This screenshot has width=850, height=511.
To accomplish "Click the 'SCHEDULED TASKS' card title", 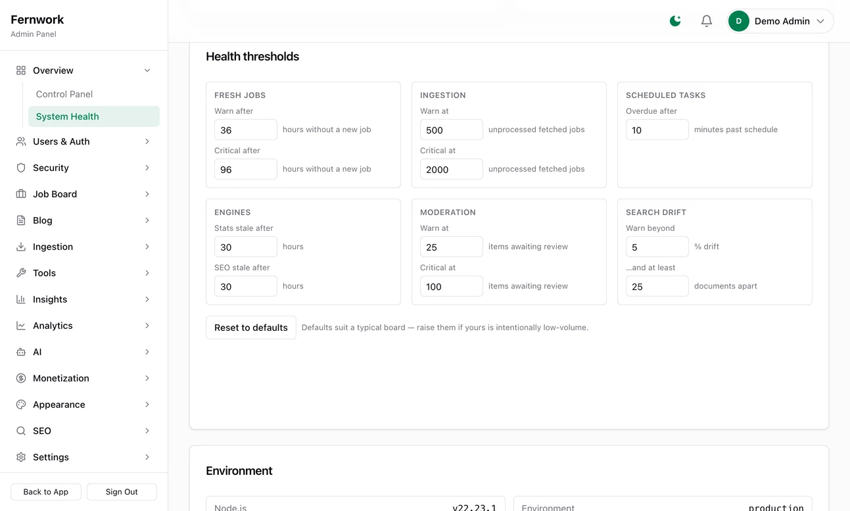I will tap(665, 95).
